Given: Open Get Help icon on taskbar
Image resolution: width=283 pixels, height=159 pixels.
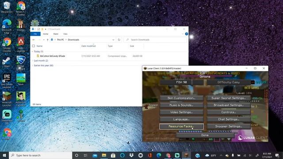Looking at the screenshot, I should click(198, 155).
